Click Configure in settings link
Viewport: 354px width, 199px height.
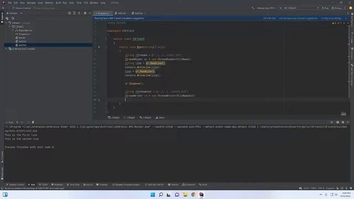tap(331, 18)
